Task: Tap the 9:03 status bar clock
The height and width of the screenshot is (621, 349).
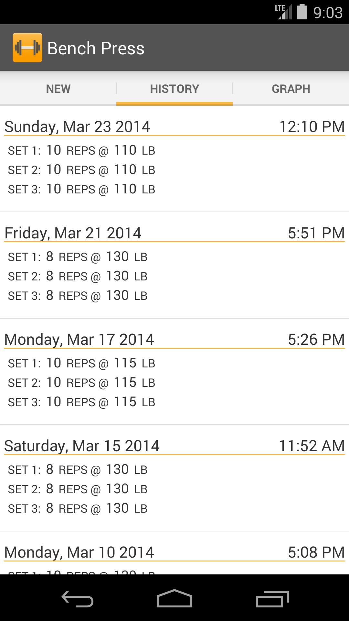Action: (328, 13)
